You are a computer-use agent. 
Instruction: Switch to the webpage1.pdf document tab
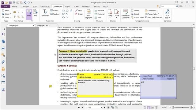[43, 25]
